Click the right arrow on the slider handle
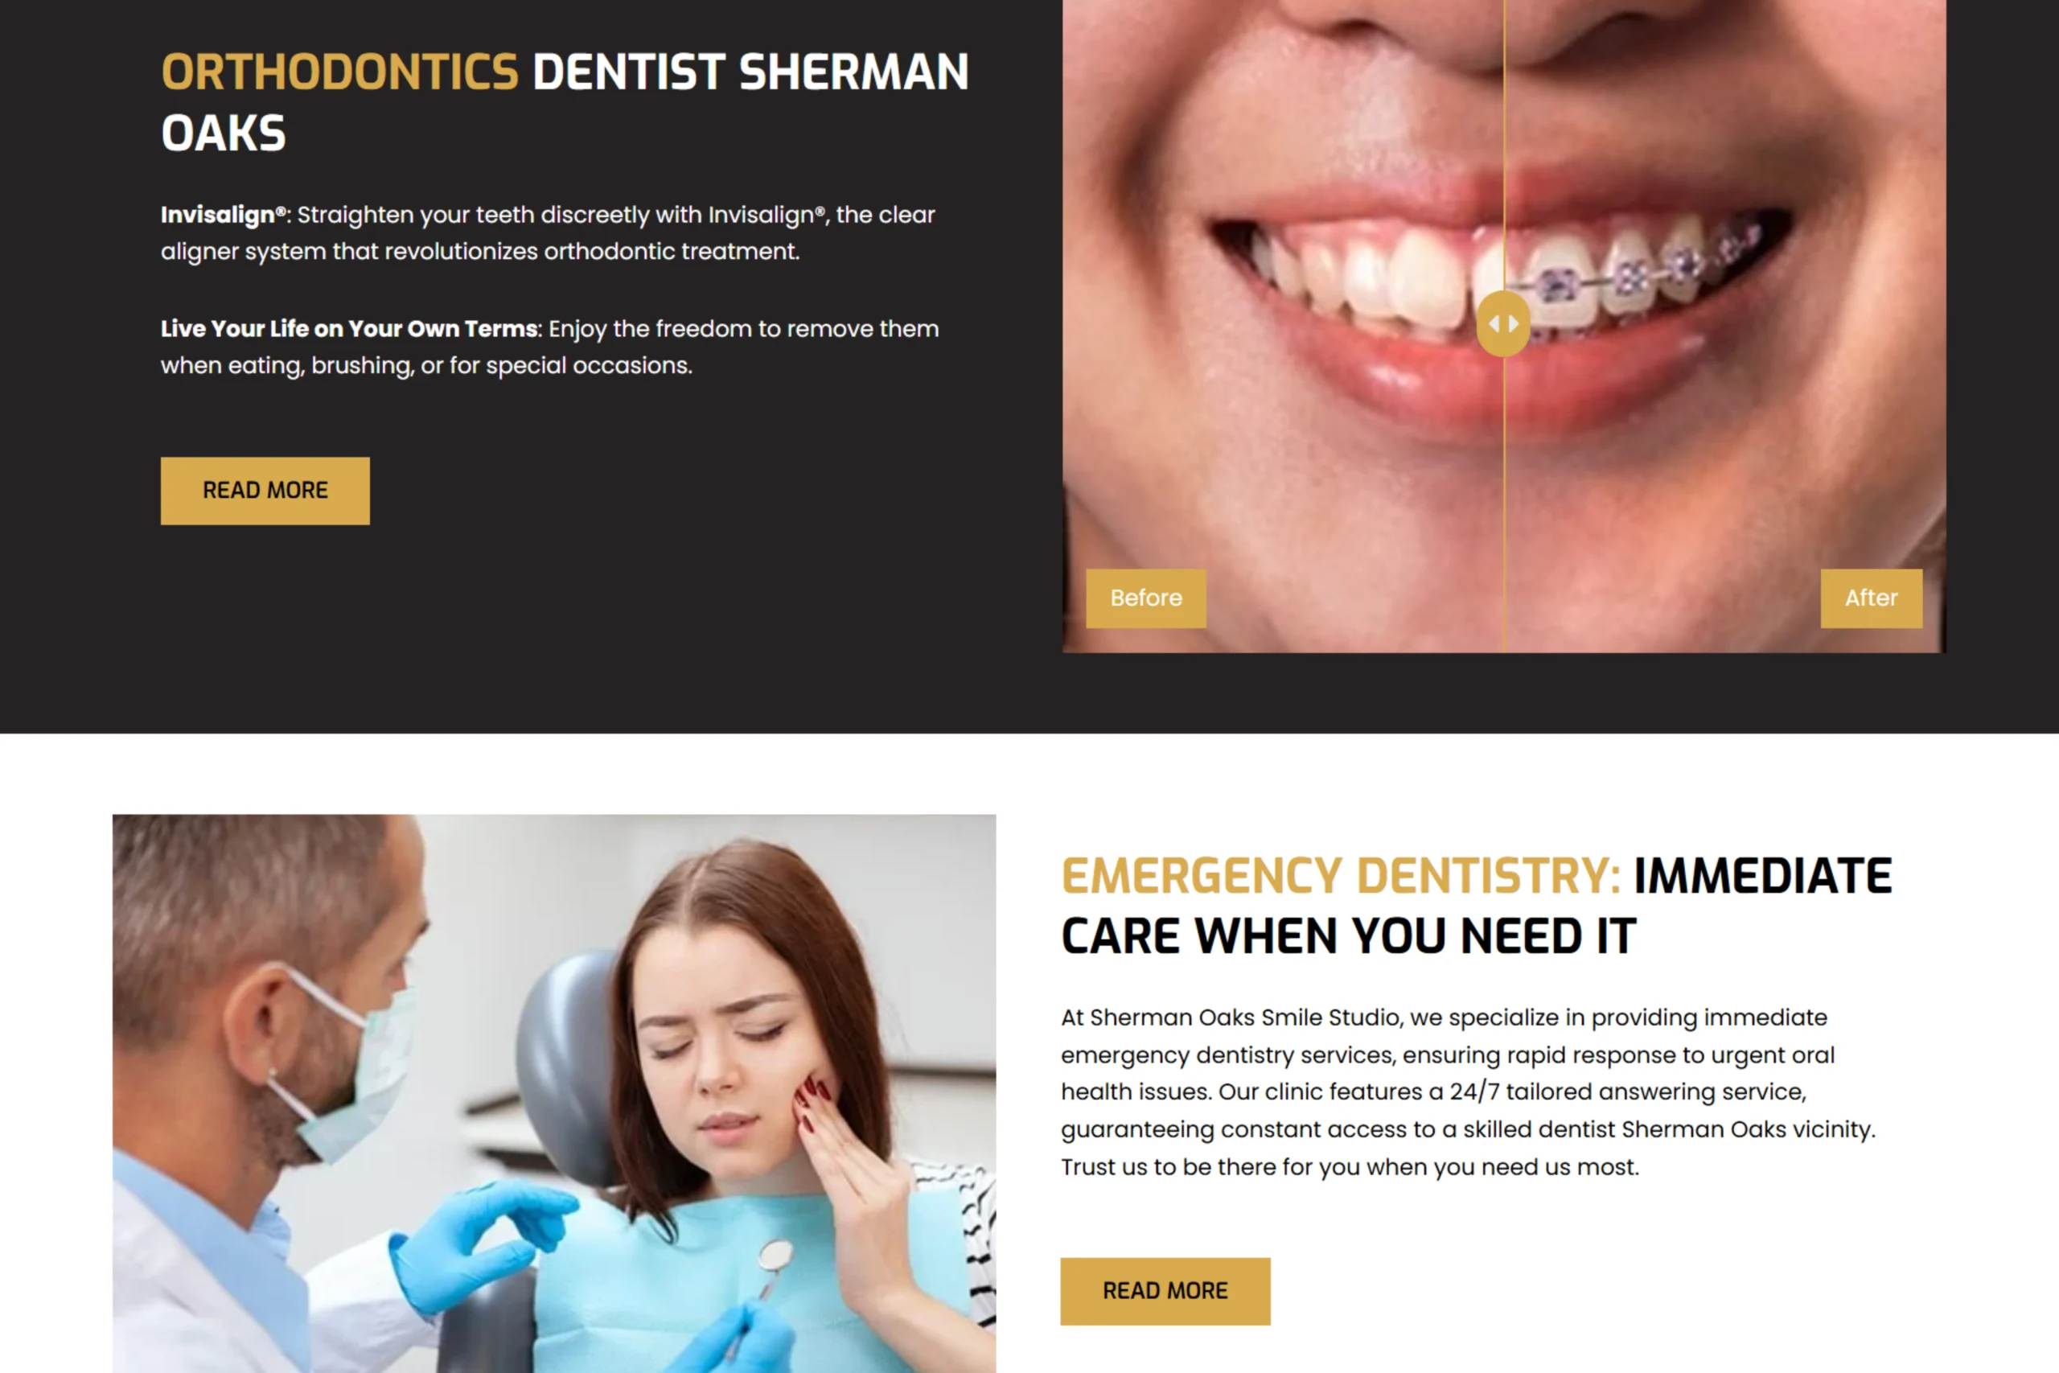The image size is (2059, 1373). click(x=1514, y=324)
